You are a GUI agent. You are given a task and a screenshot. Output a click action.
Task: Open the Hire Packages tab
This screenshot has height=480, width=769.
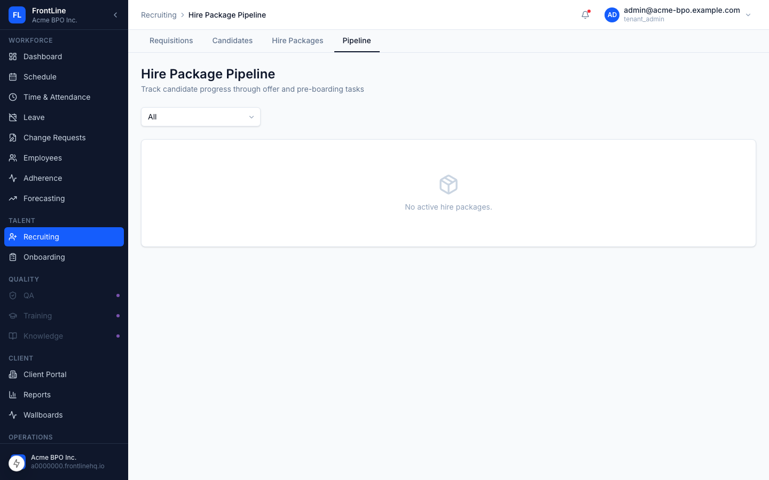tap(297, 41)
